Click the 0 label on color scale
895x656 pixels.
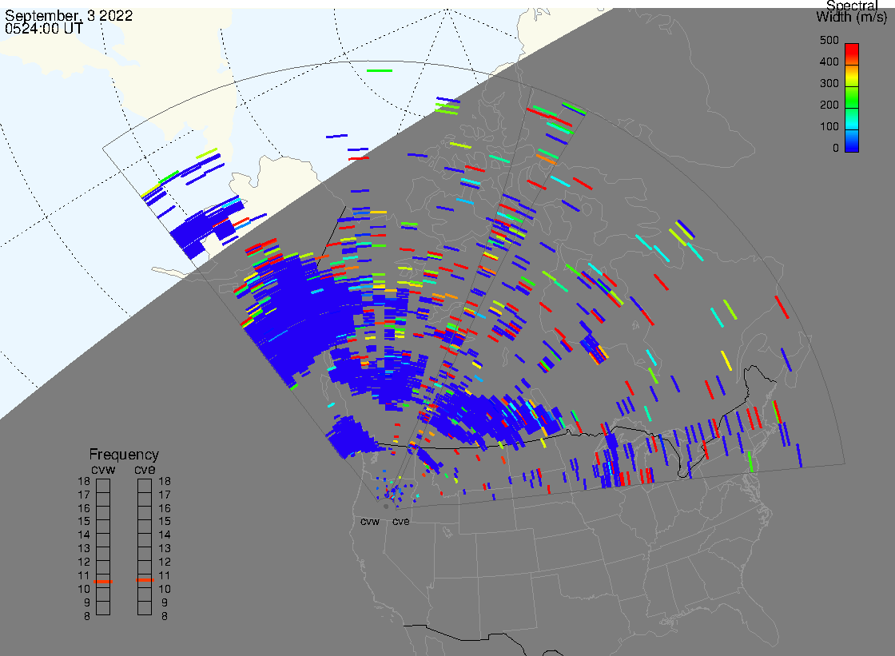(836, 149)
